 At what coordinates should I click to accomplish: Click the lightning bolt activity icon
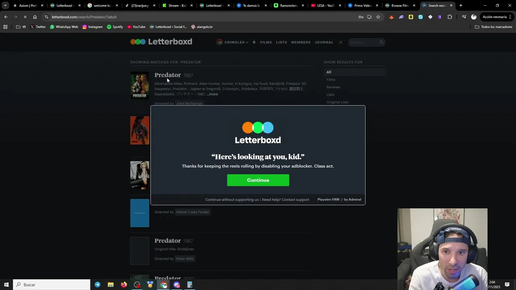254,42
